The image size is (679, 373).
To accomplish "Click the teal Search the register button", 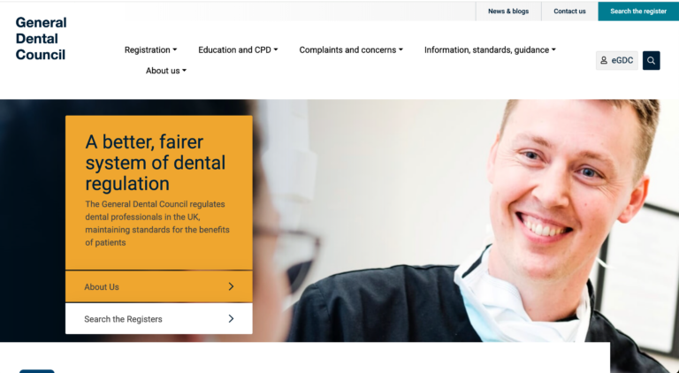I will tap(638, 11).
